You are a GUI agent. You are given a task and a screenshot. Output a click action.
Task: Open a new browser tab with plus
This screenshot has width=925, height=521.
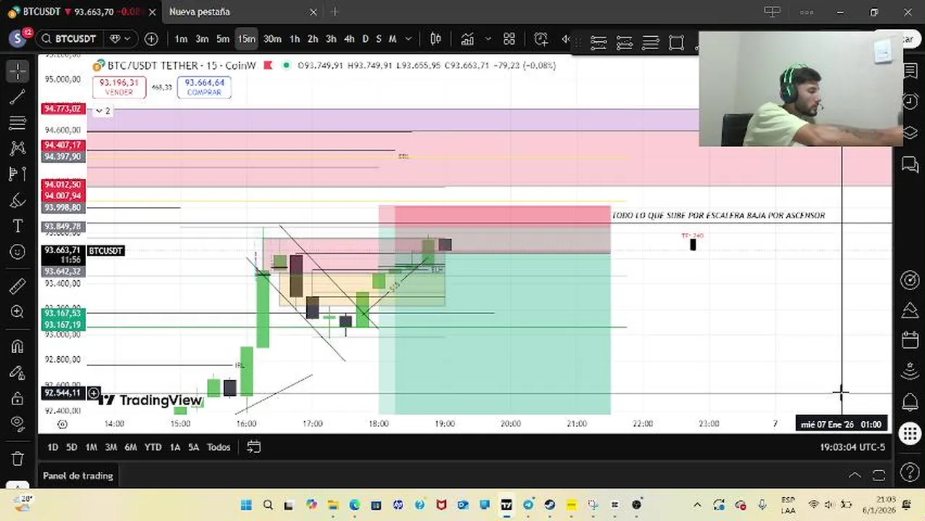pos(334,12)
